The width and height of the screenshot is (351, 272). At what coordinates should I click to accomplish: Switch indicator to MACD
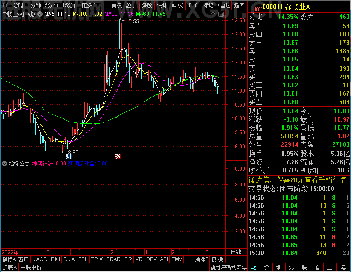(39, 259)
